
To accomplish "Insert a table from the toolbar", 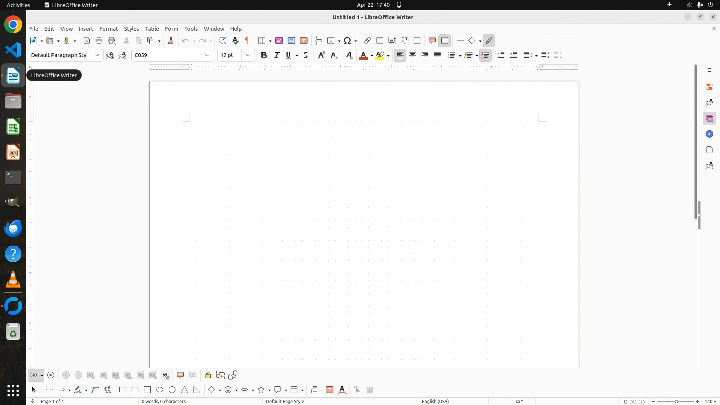I will coord(262,40).
